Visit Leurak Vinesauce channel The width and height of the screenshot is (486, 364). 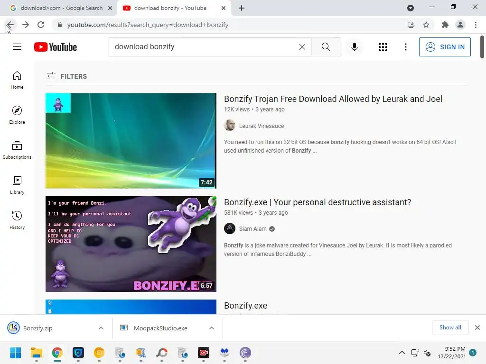(262, 126)
